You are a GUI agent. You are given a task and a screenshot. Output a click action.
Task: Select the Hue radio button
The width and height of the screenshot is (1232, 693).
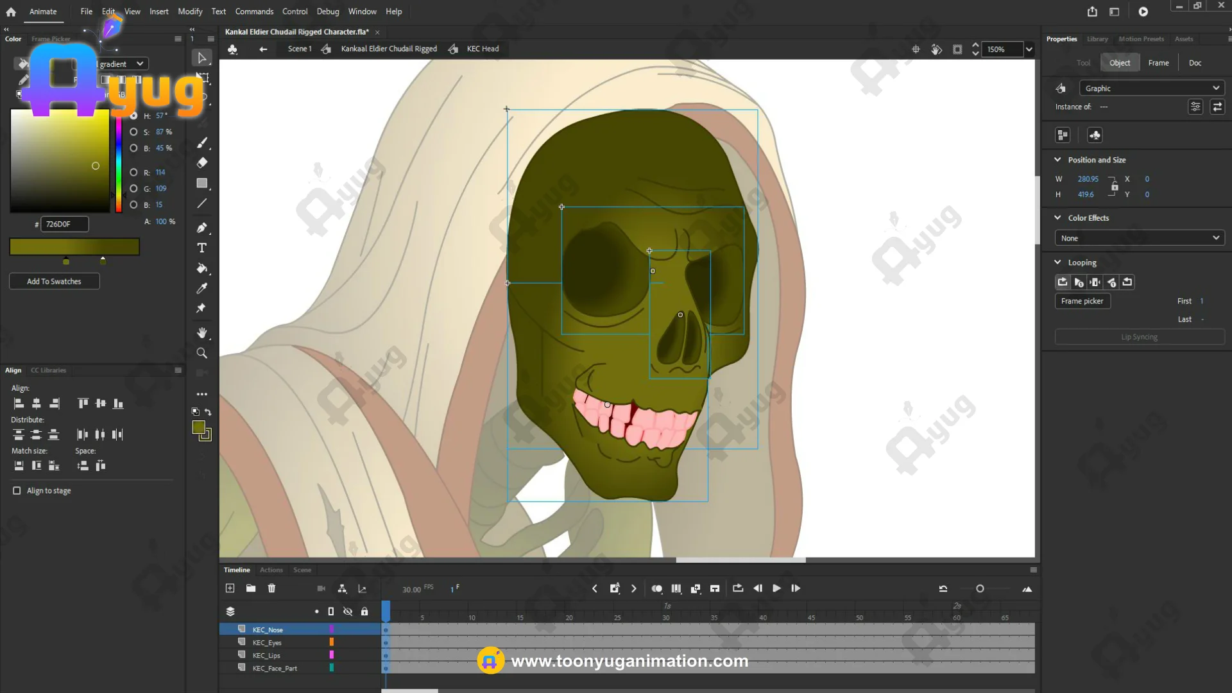pyautogui.click(x=133, y=116)
